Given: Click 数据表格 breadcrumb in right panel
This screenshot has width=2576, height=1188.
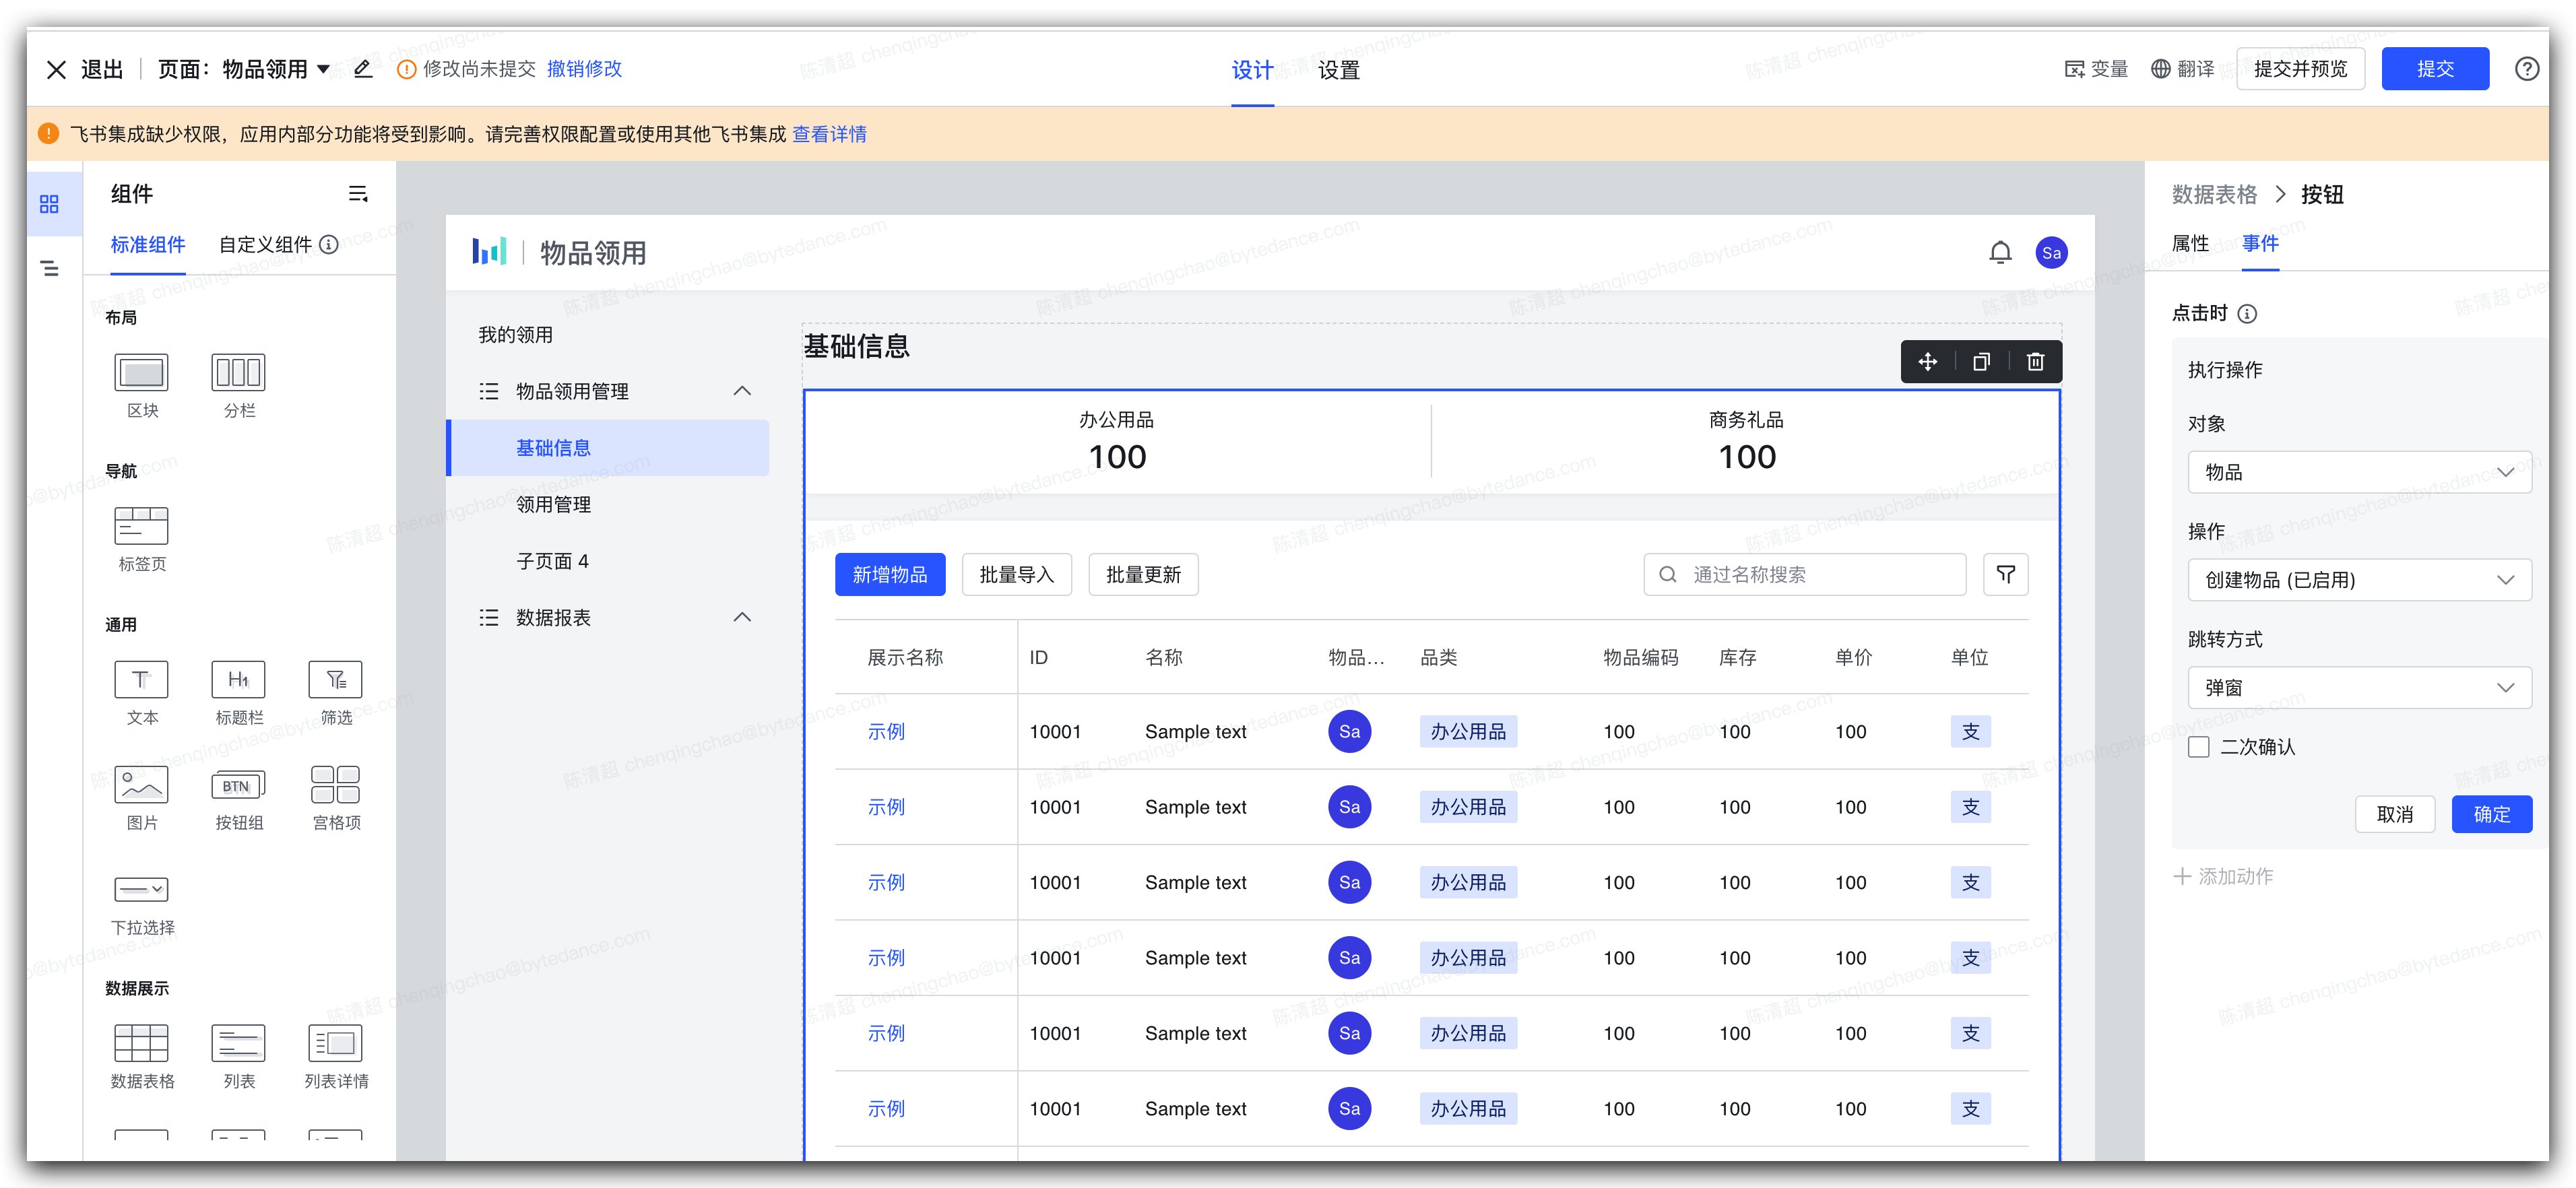Looking at the screenshot, I should tap(2214, 194).
